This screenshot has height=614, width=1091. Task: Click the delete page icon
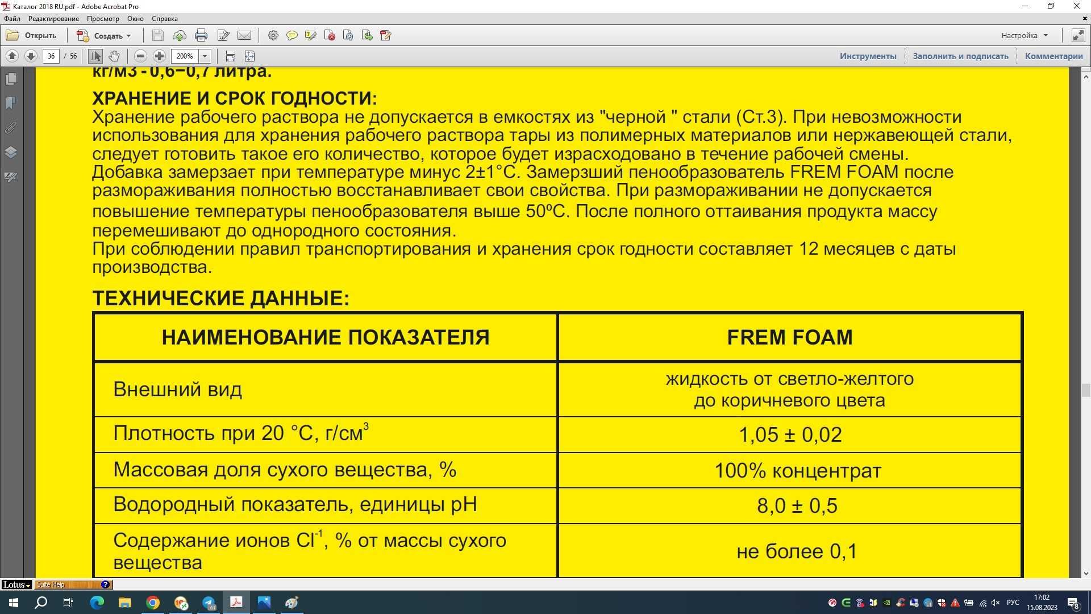point(330,35)
